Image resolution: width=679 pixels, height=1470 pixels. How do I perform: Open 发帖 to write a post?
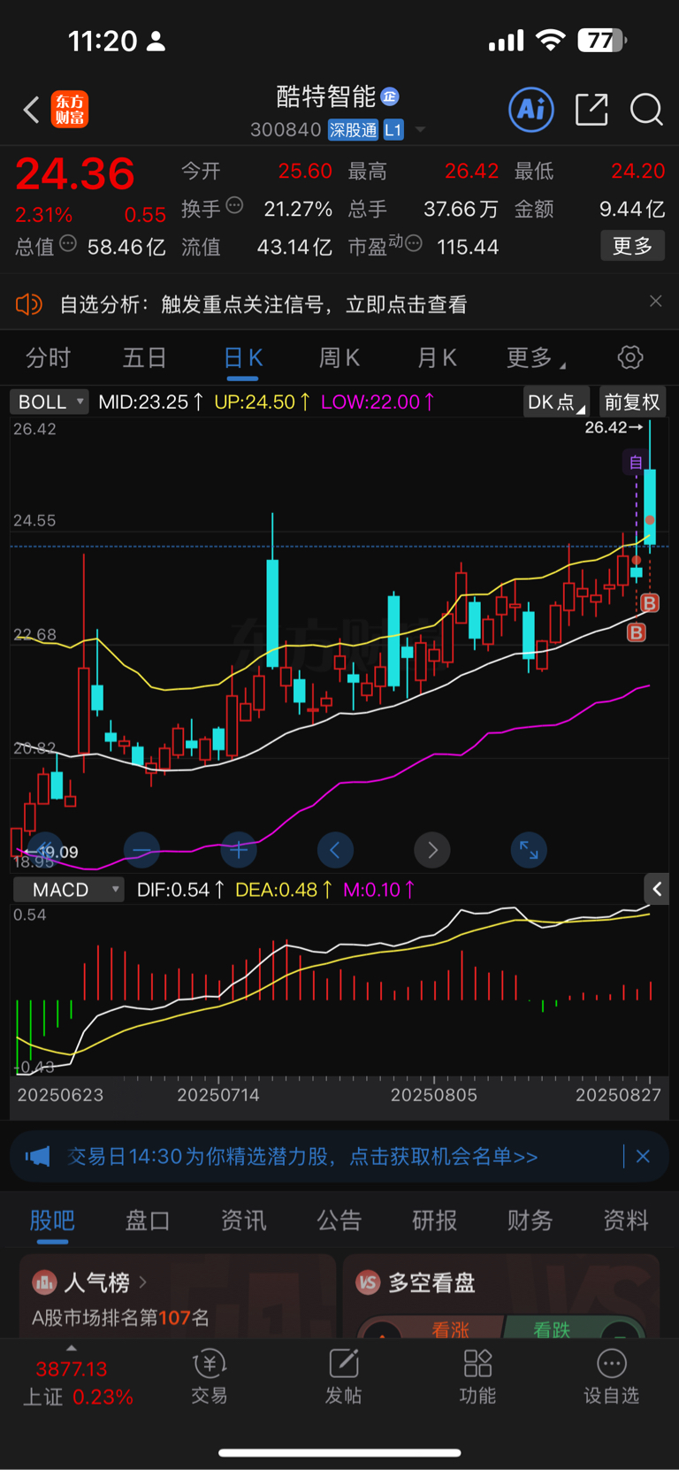point(343,1377)
